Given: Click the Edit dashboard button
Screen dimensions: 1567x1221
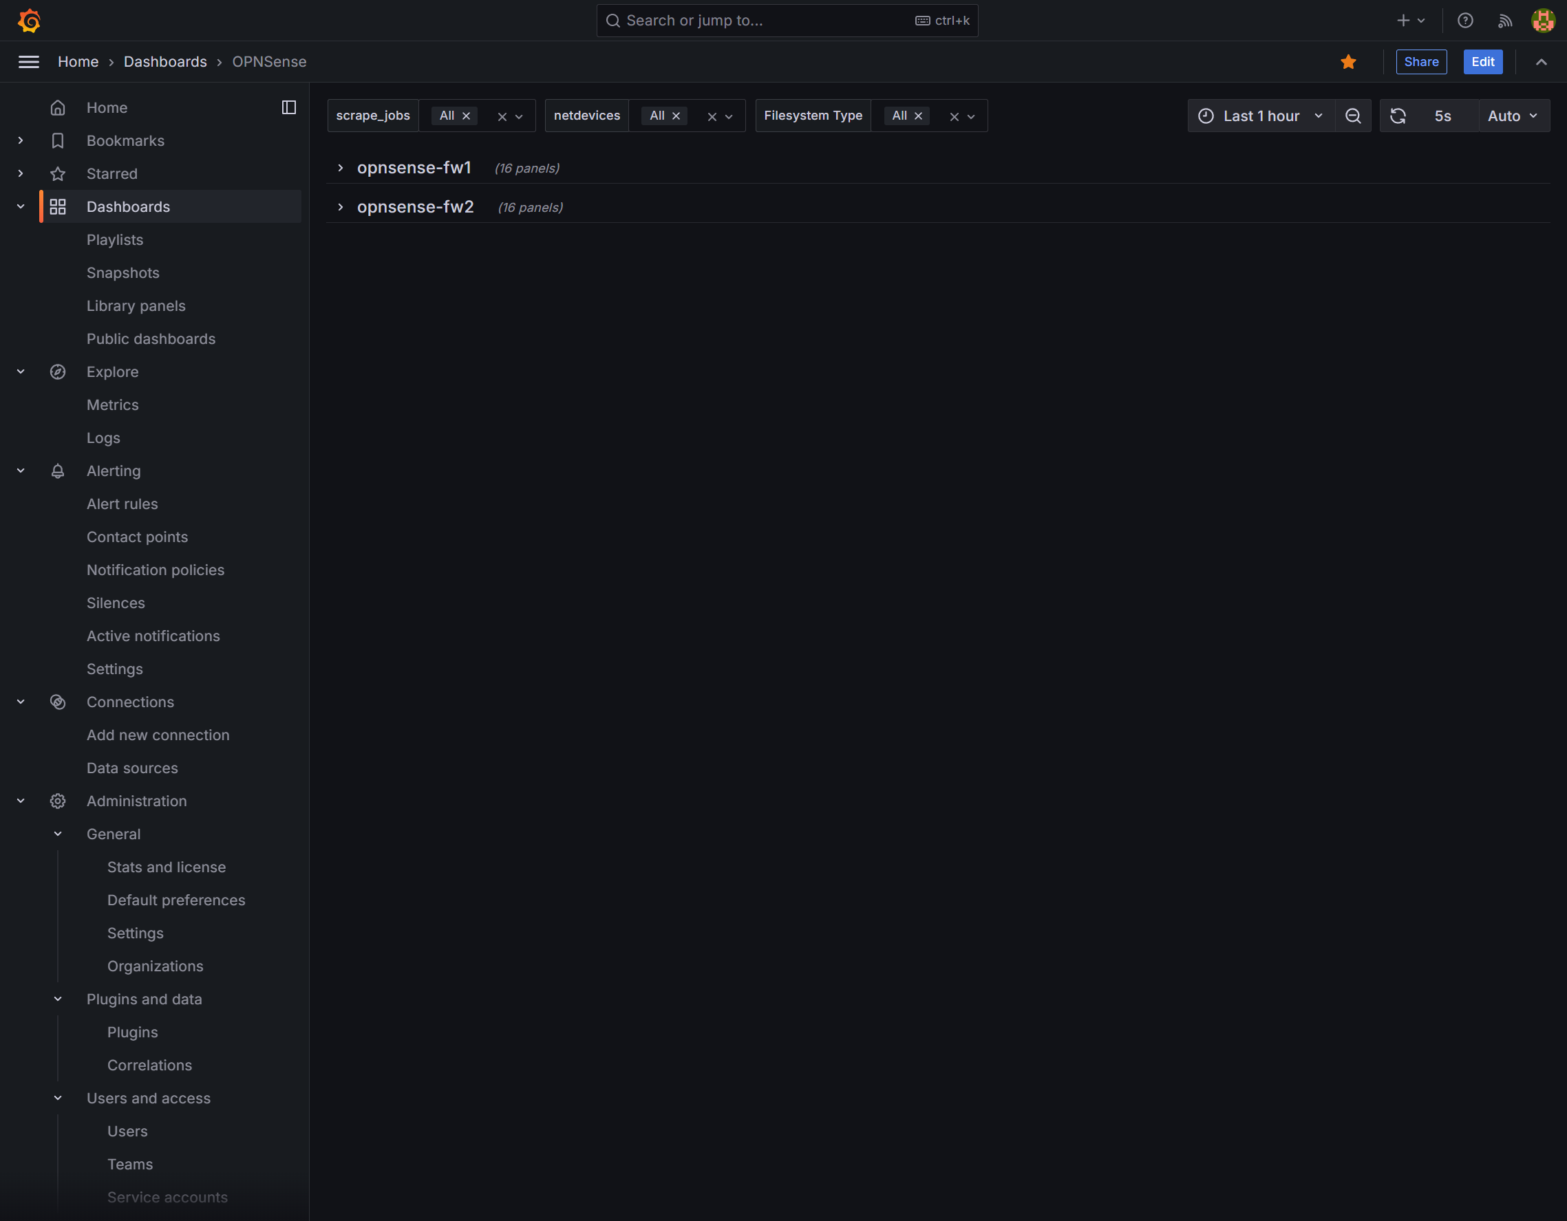Looking at the screenshot, I should click(1482, 62).
